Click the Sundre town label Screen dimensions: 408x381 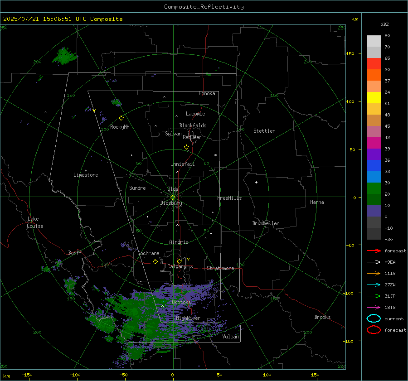point(137,188)
